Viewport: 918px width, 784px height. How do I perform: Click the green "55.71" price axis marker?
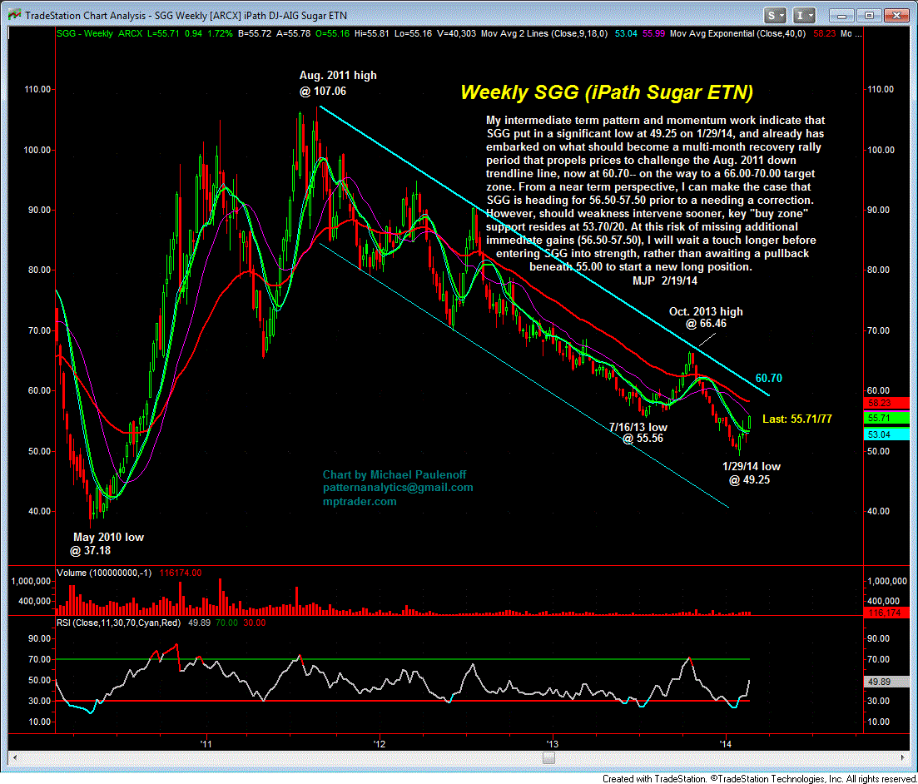[x=886, y=418]
